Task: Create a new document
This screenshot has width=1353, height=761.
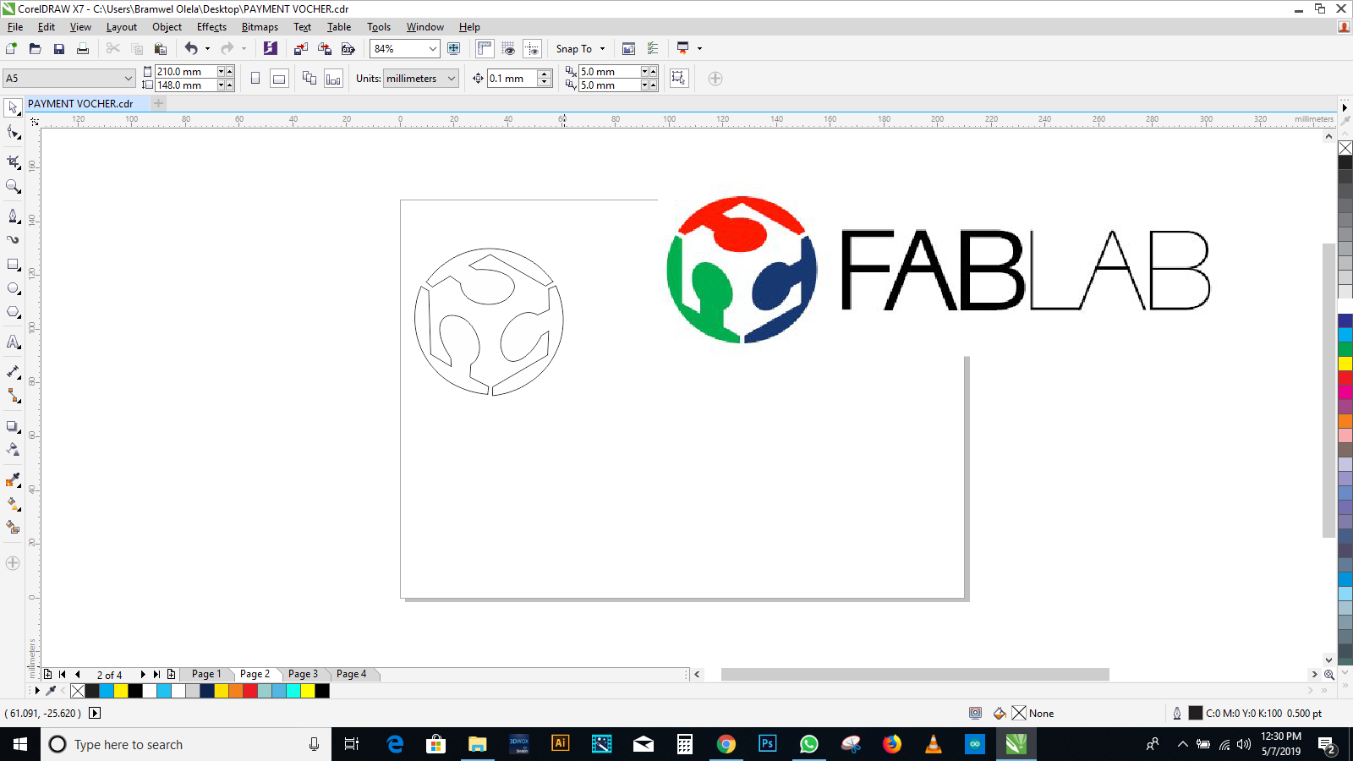Action: tap(11, 49)
